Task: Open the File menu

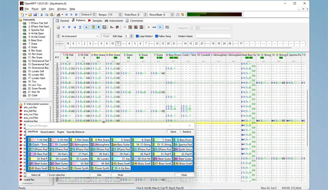Action: (x=27, y=9)
